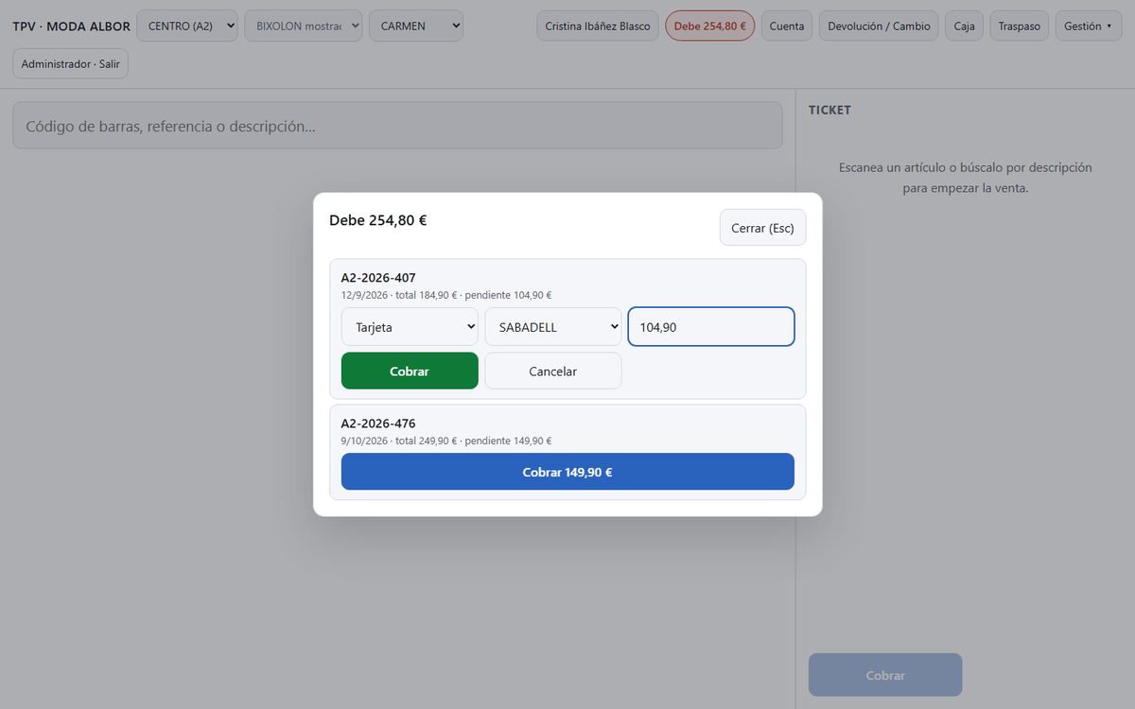Click the TICKET panel heading
This screenshot has width=1135, height=709.
(x=829, y=110)
